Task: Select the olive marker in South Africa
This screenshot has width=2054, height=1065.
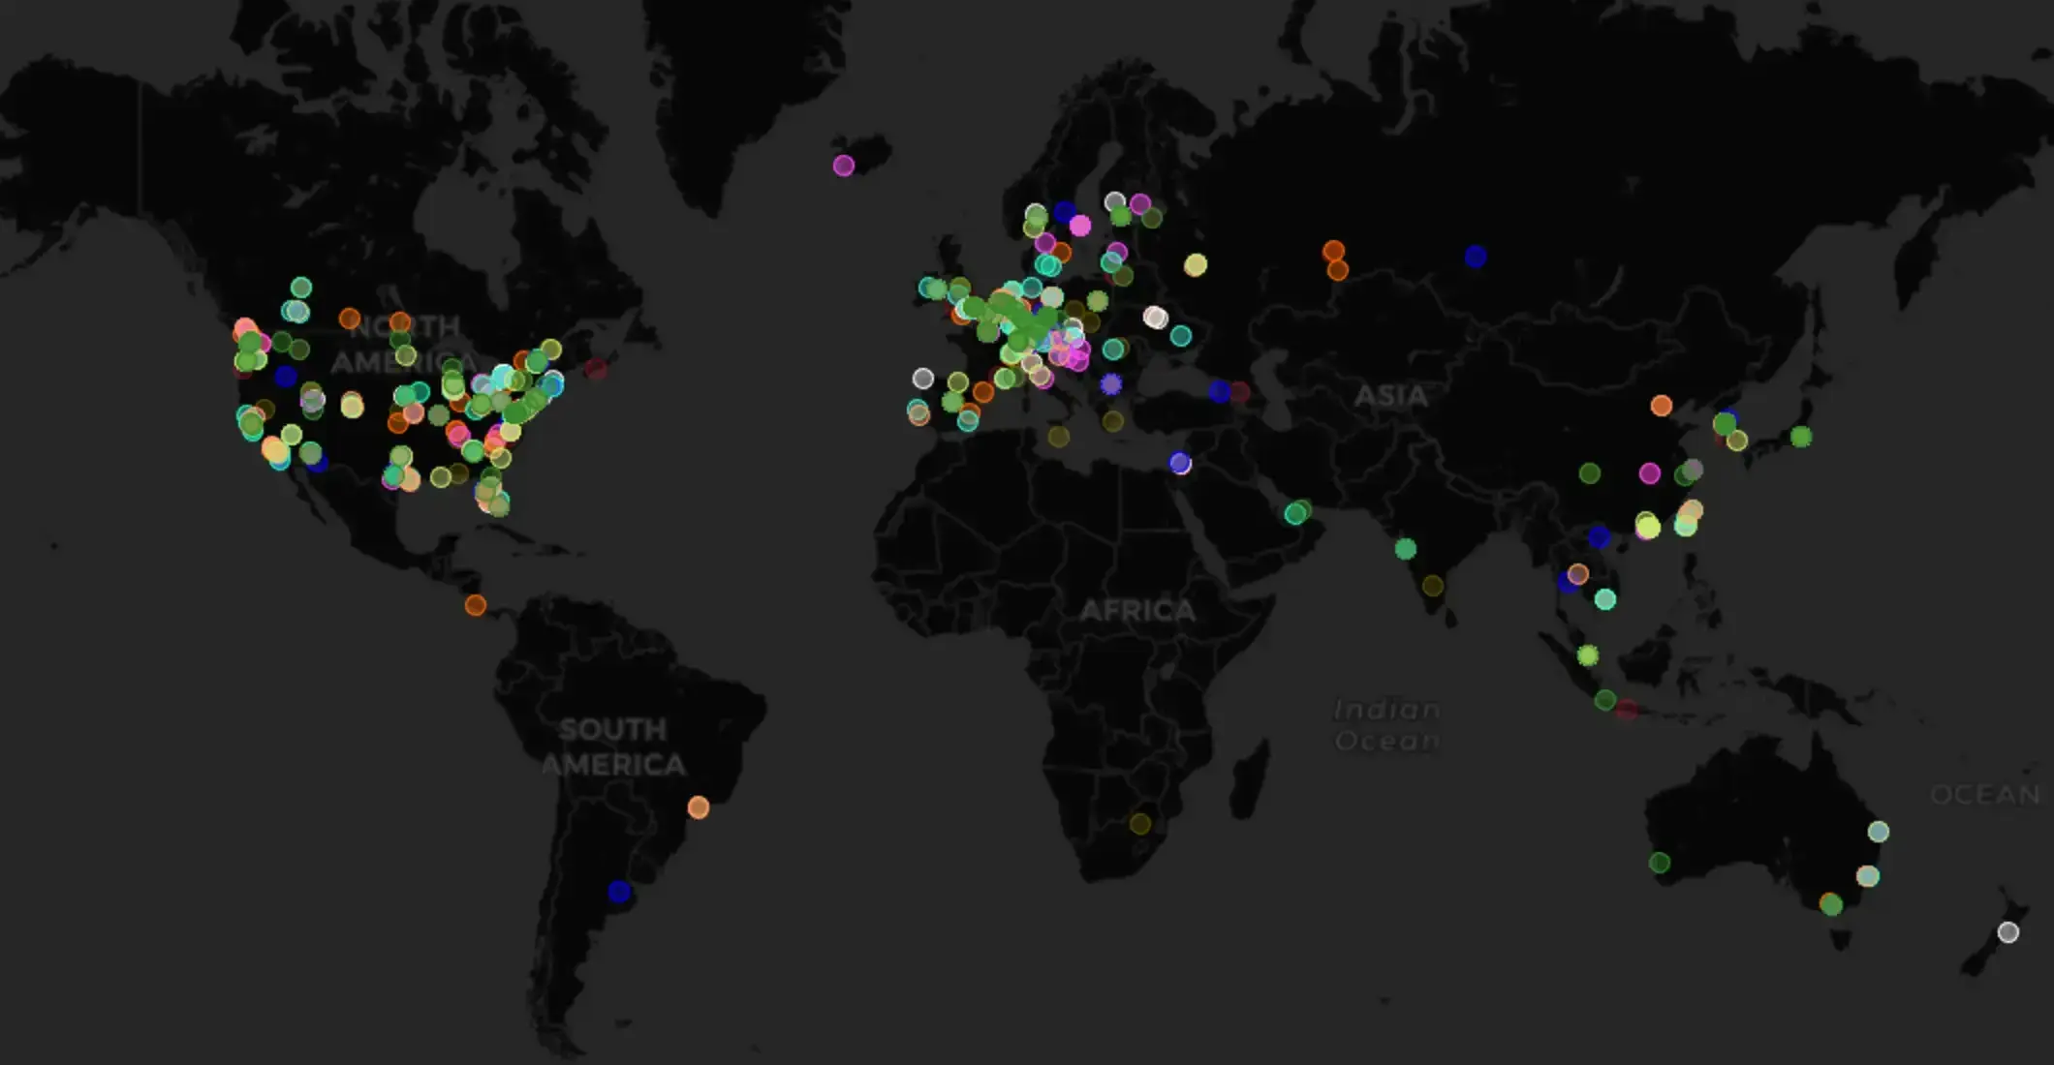Action: coord(1140,824)
